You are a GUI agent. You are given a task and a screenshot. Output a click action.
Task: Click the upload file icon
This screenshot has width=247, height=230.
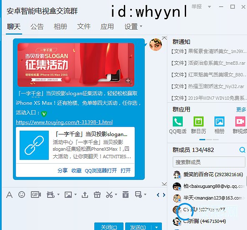pyautogui.click(x=85, y=195)
